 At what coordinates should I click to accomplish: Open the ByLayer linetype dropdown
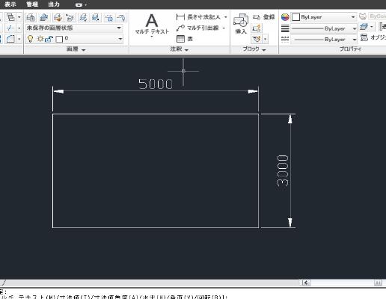pyautogui.click(x=355, y=40)
